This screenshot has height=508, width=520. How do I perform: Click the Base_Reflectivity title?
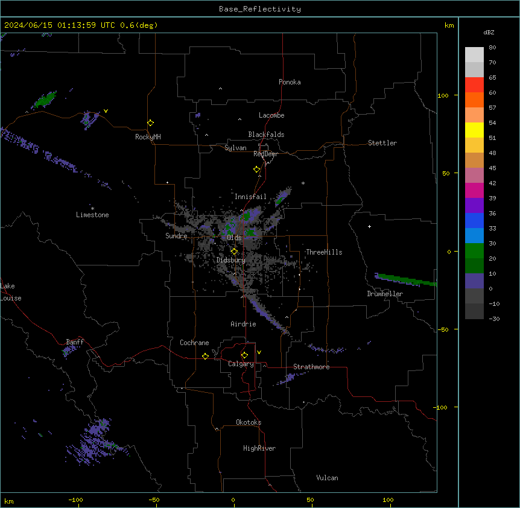point(260,9)
